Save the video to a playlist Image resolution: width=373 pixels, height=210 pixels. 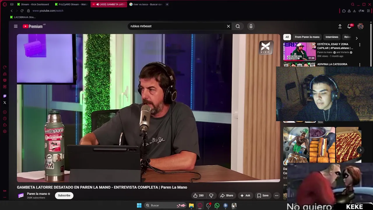tap(263, 195)
